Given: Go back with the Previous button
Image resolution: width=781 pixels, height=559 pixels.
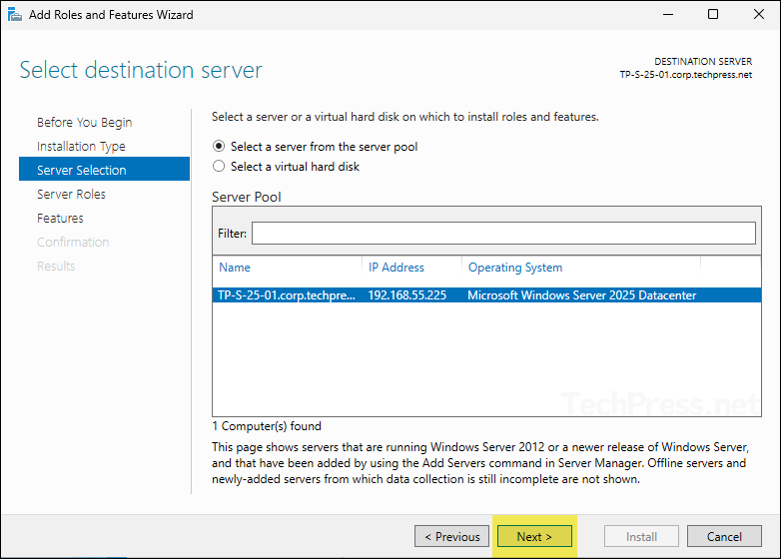Looking at the screenshot, I should tap(452, 536).
